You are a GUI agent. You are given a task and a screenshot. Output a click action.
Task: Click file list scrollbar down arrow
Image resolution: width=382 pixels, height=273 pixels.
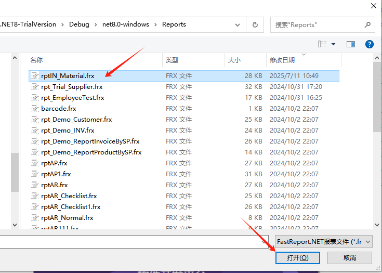(377, 225)
